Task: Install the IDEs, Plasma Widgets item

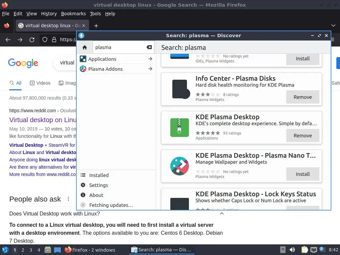Action: pyautogui.click(x=303, y=59)
